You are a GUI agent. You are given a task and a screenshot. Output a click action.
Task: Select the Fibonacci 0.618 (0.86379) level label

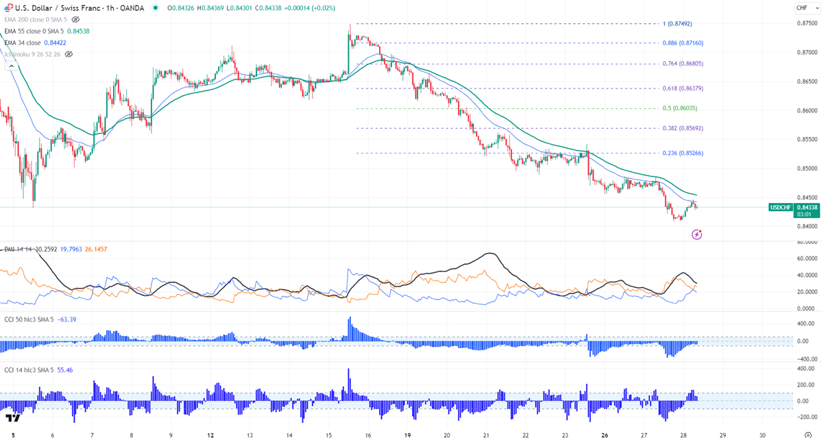pyautogui.click(x=683, y=88)
